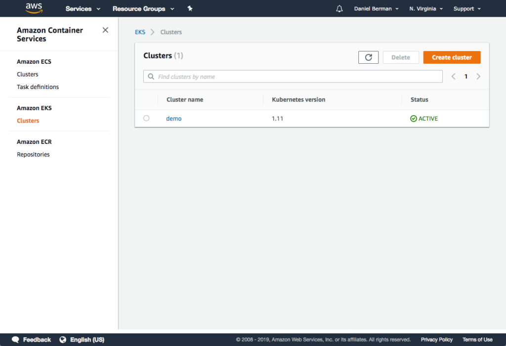Click the Delete button

(x=401, y=57)
